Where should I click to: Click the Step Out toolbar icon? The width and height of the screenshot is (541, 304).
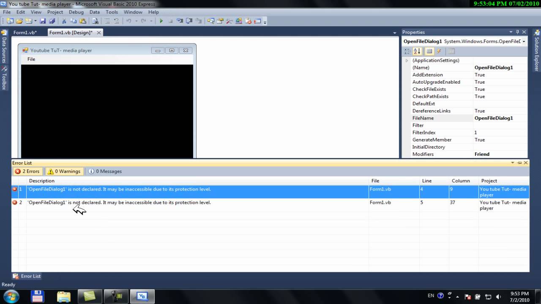coord(199,21)
